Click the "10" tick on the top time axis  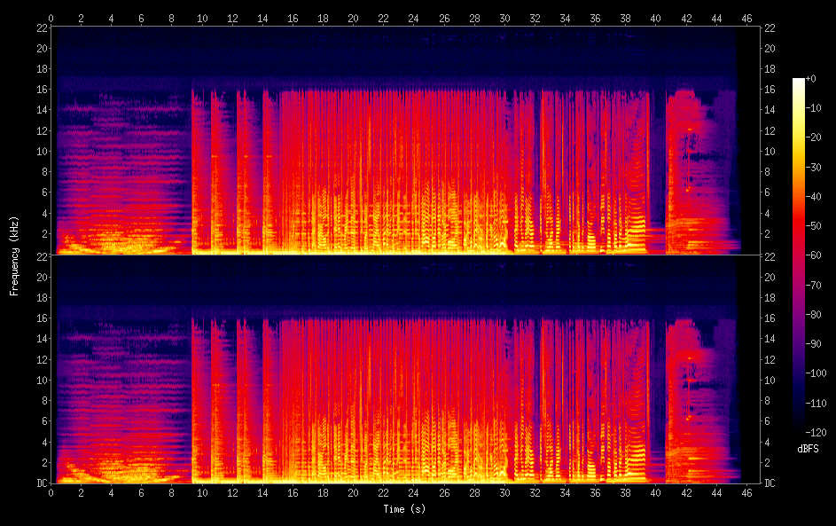[x=202, y=17]
